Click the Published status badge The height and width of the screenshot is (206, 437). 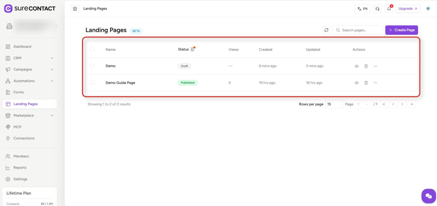(x=188, y=83)
